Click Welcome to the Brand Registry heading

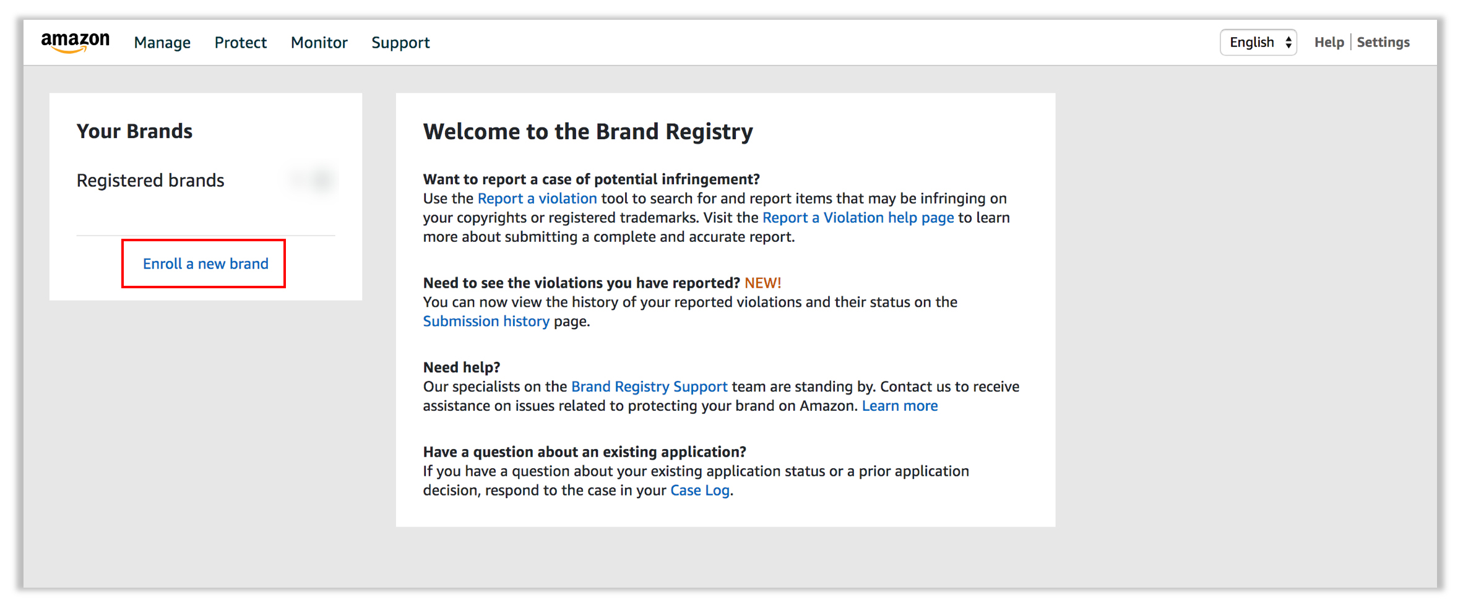588,132
